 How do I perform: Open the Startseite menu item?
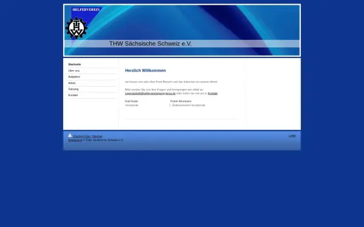click(75, 64)
